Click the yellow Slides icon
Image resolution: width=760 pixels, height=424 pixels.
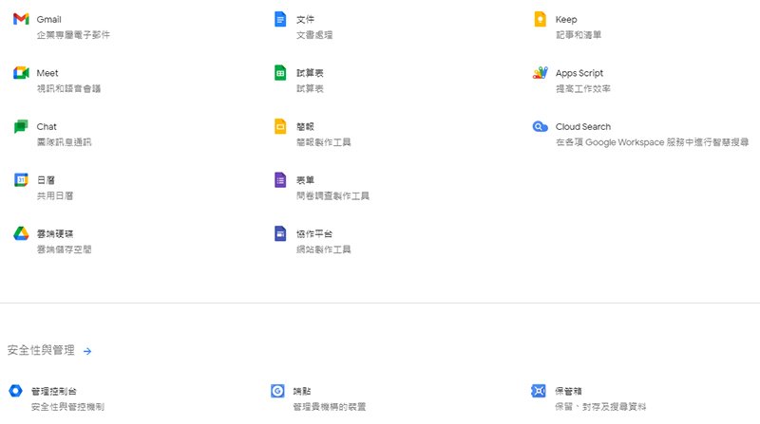pos(280,127)
